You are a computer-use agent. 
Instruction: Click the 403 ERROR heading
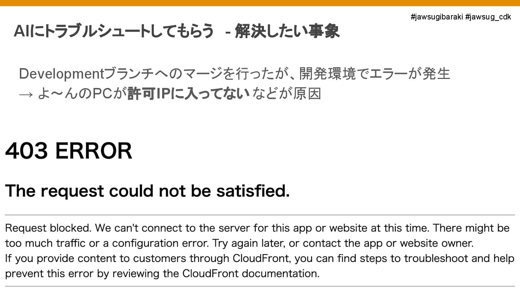pos(69,151)
